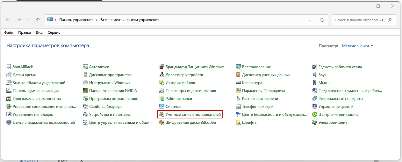Open the recent locations dropdown arrow
Screen dimensions: 402x162
[28, 20]
